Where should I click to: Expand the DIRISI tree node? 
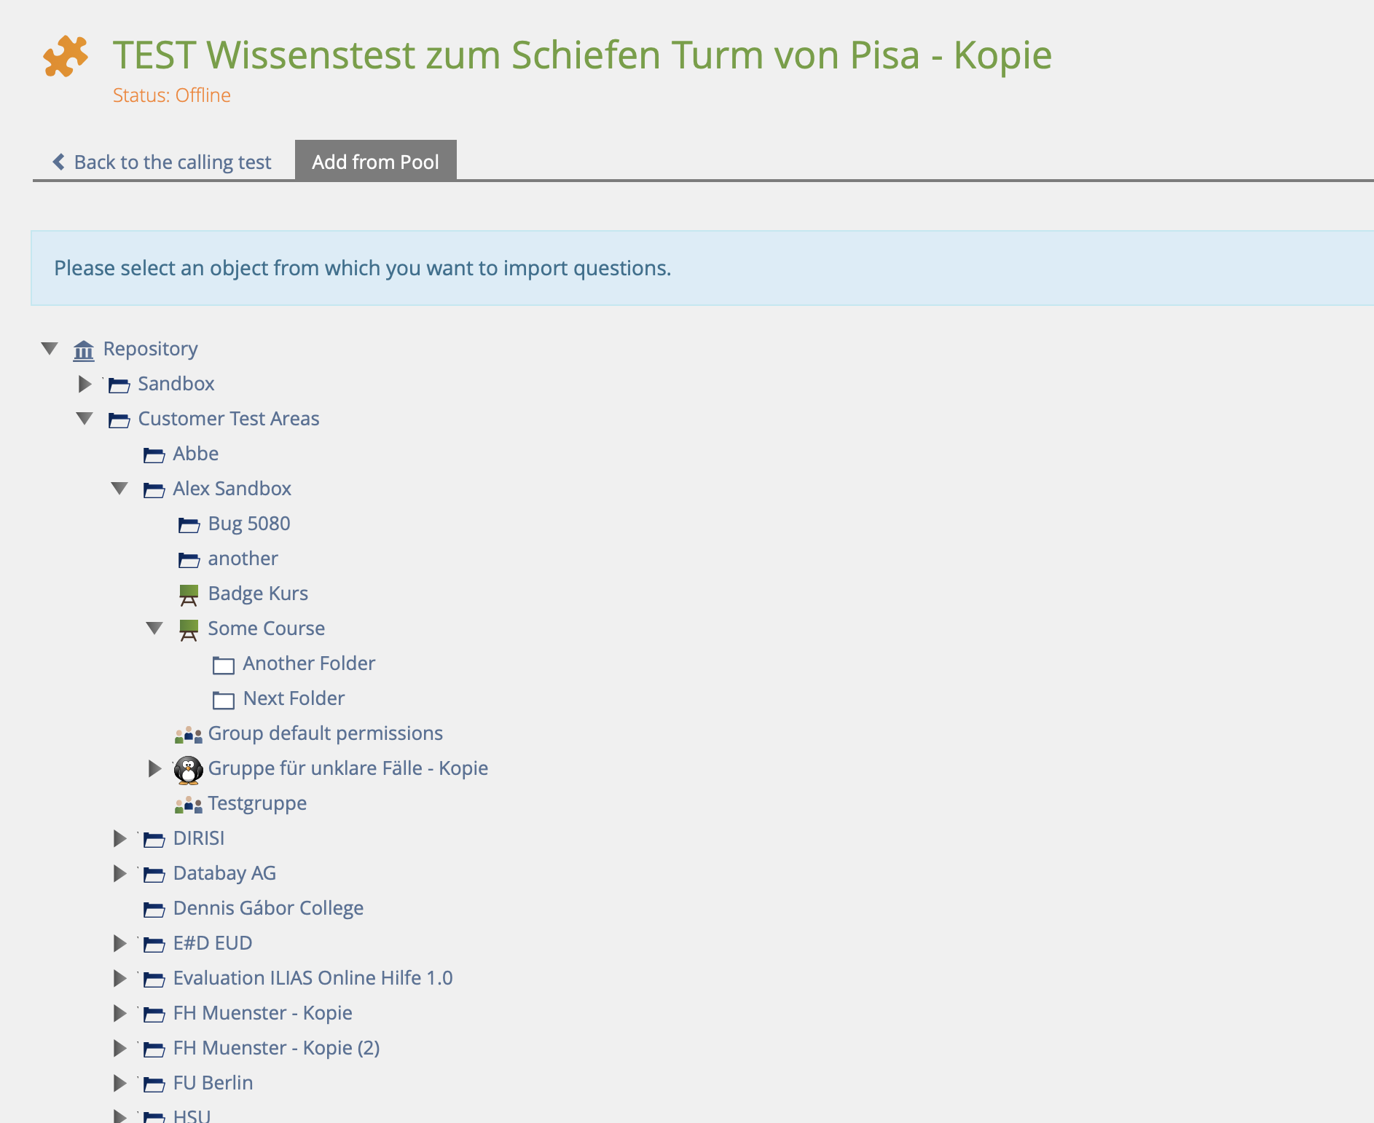pos(119,838)
